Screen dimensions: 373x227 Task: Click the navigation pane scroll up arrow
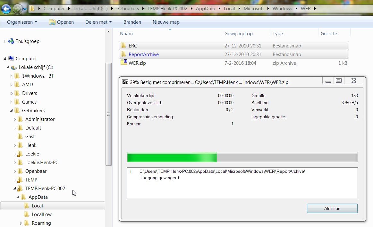pos(108,32)
